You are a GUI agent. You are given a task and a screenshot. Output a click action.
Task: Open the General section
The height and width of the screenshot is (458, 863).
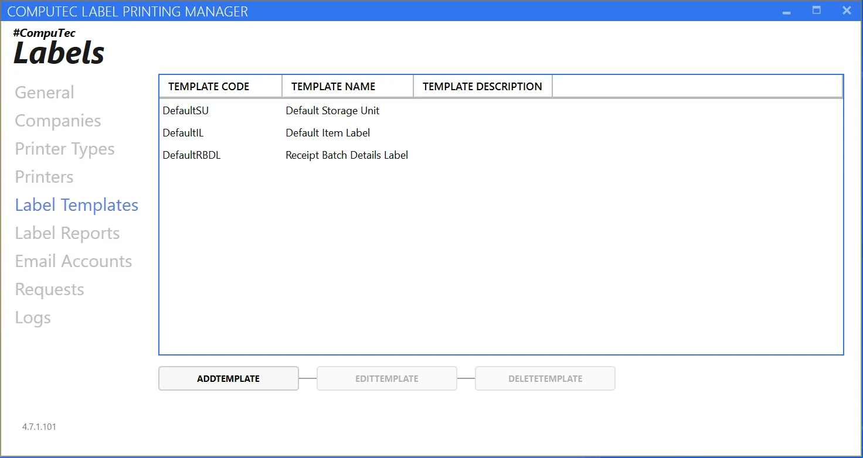pyautogui.click(x=44, y=92)
